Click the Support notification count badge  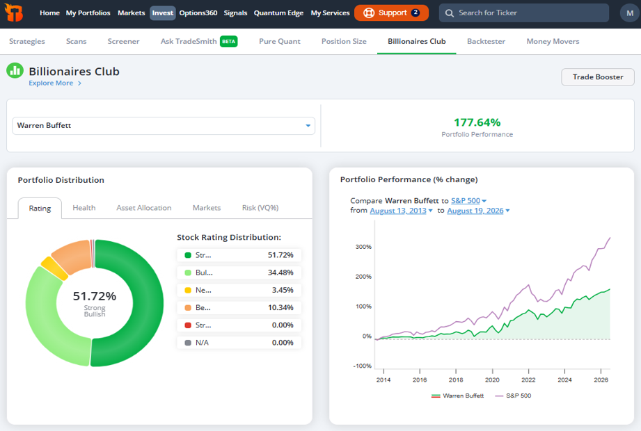(x=416, y=13)
